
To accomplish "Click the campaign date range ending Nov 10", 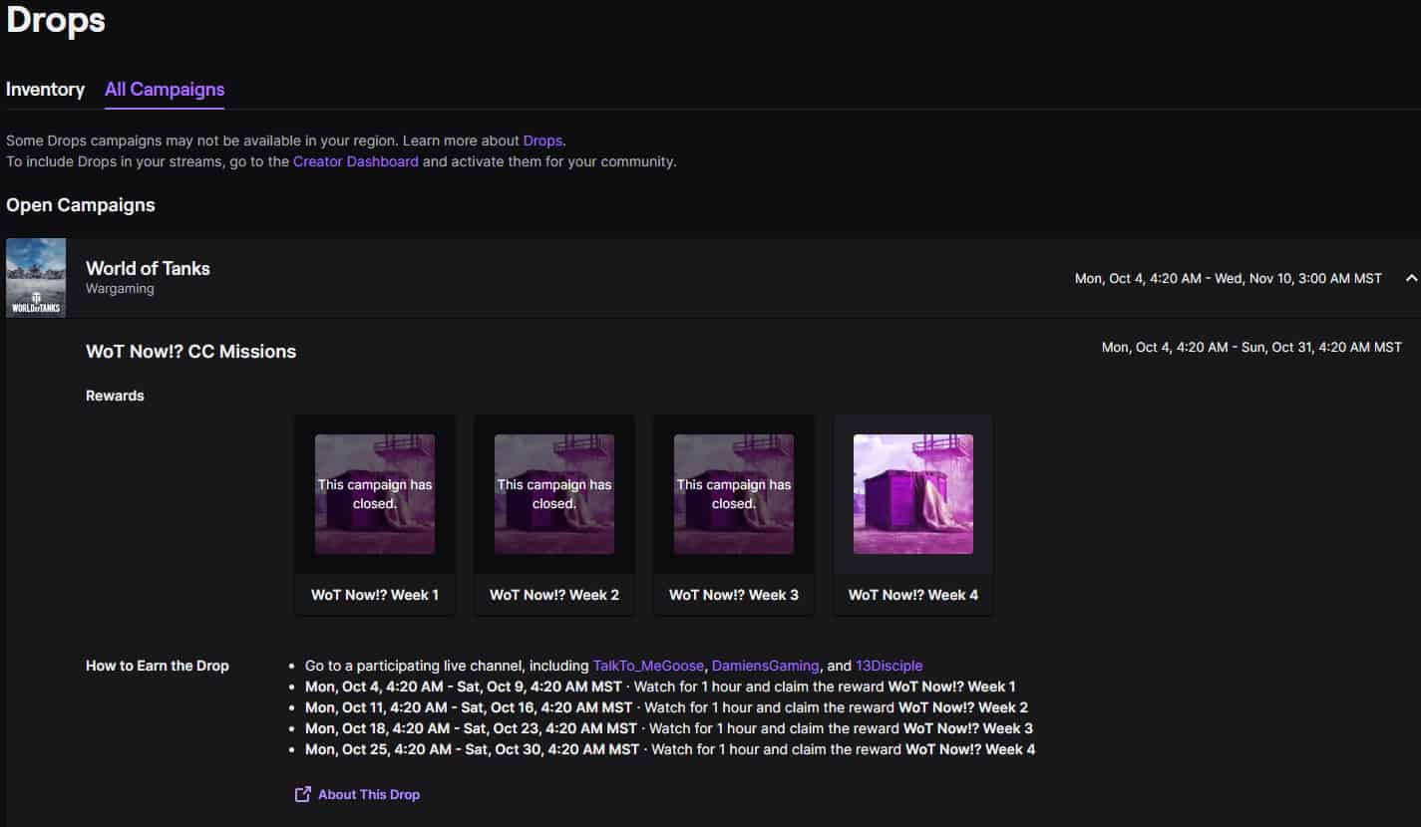I will pos(1229,278).
